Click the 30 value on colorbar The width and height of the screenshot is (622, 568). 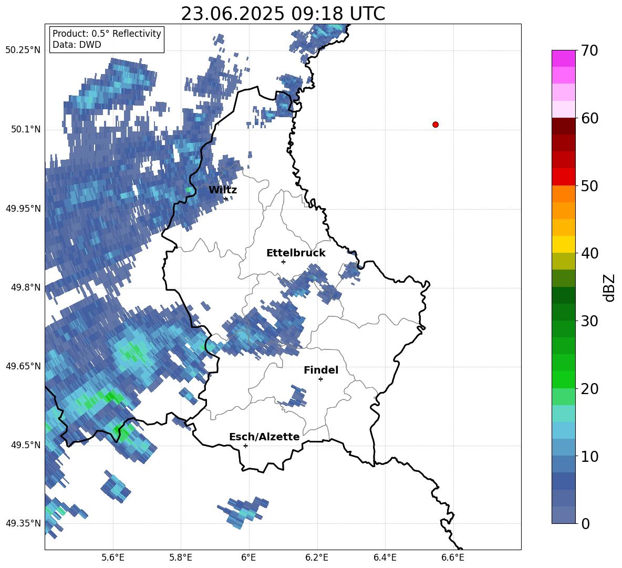pyautogui.click(x=589, y=321)
